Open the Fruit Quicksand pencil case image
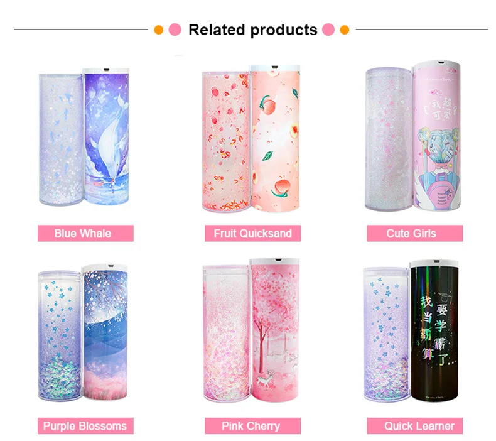The image size is (496, 441). (x=251, y=139)
